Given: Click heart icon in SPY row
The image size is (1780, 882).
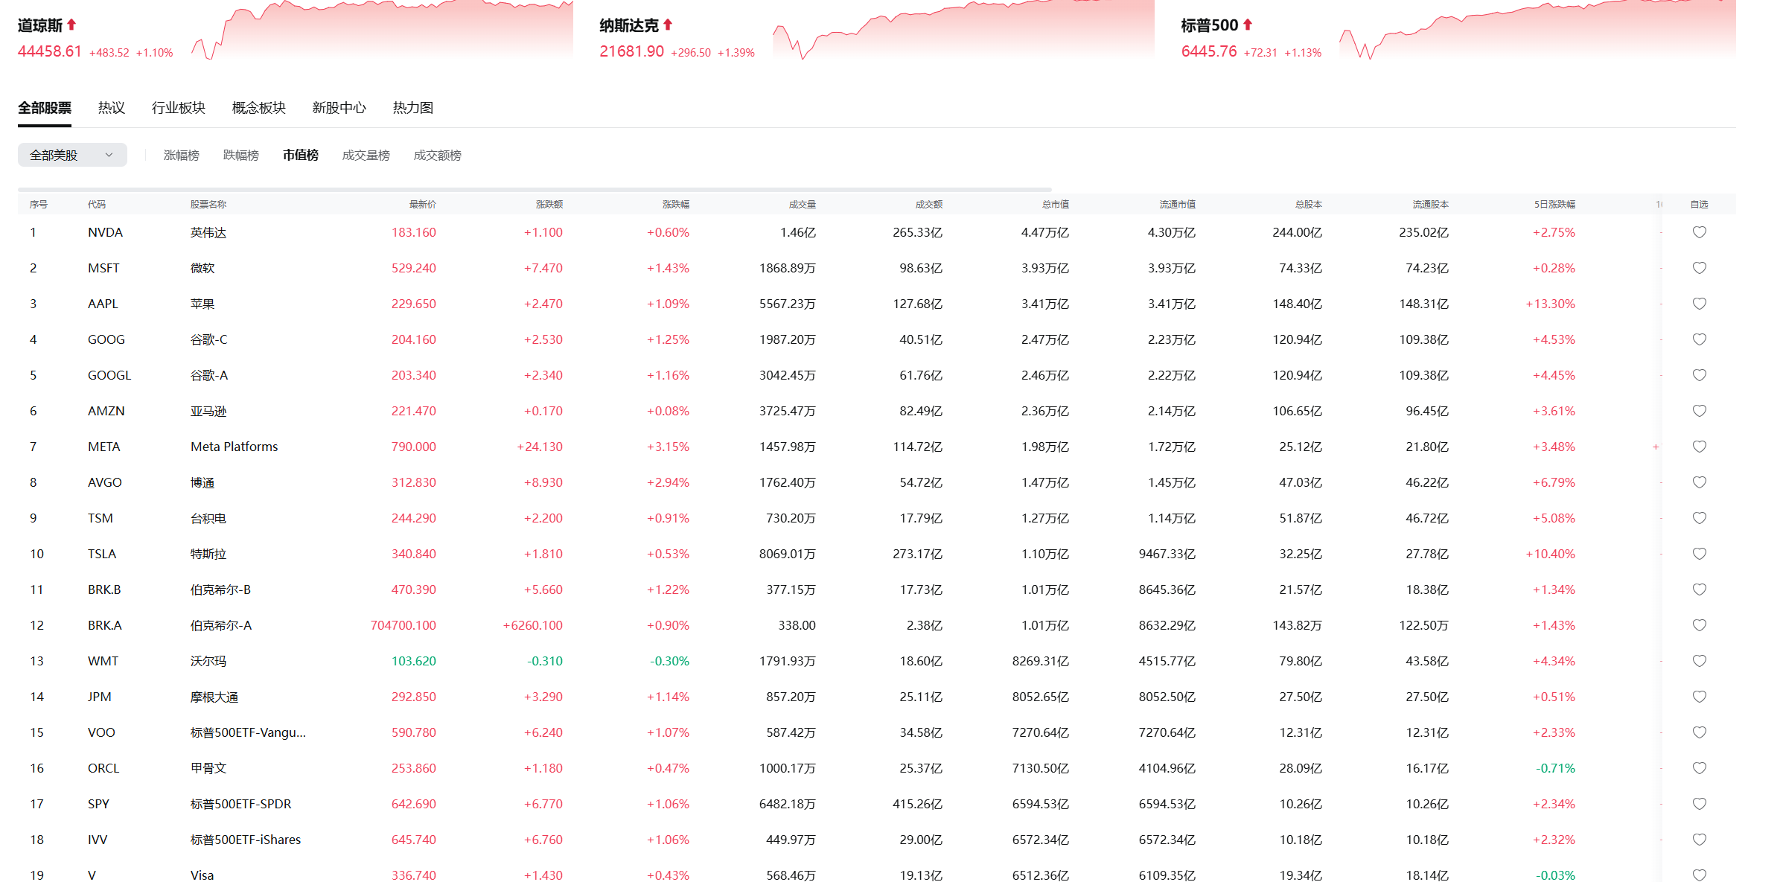Looking at the screenshot, I should click(1699, 804).
